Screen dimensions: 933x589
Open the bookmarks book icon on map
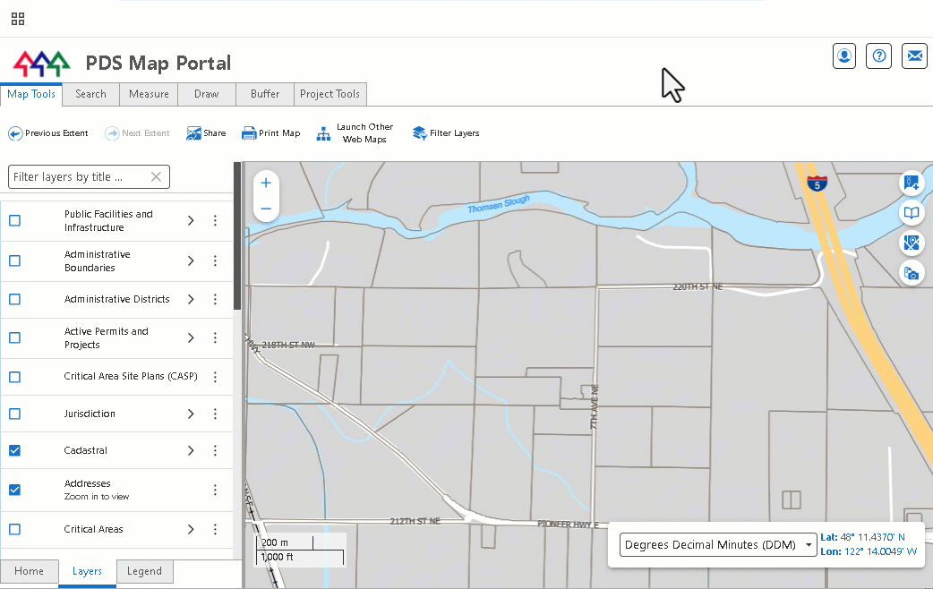pos(912,212)
